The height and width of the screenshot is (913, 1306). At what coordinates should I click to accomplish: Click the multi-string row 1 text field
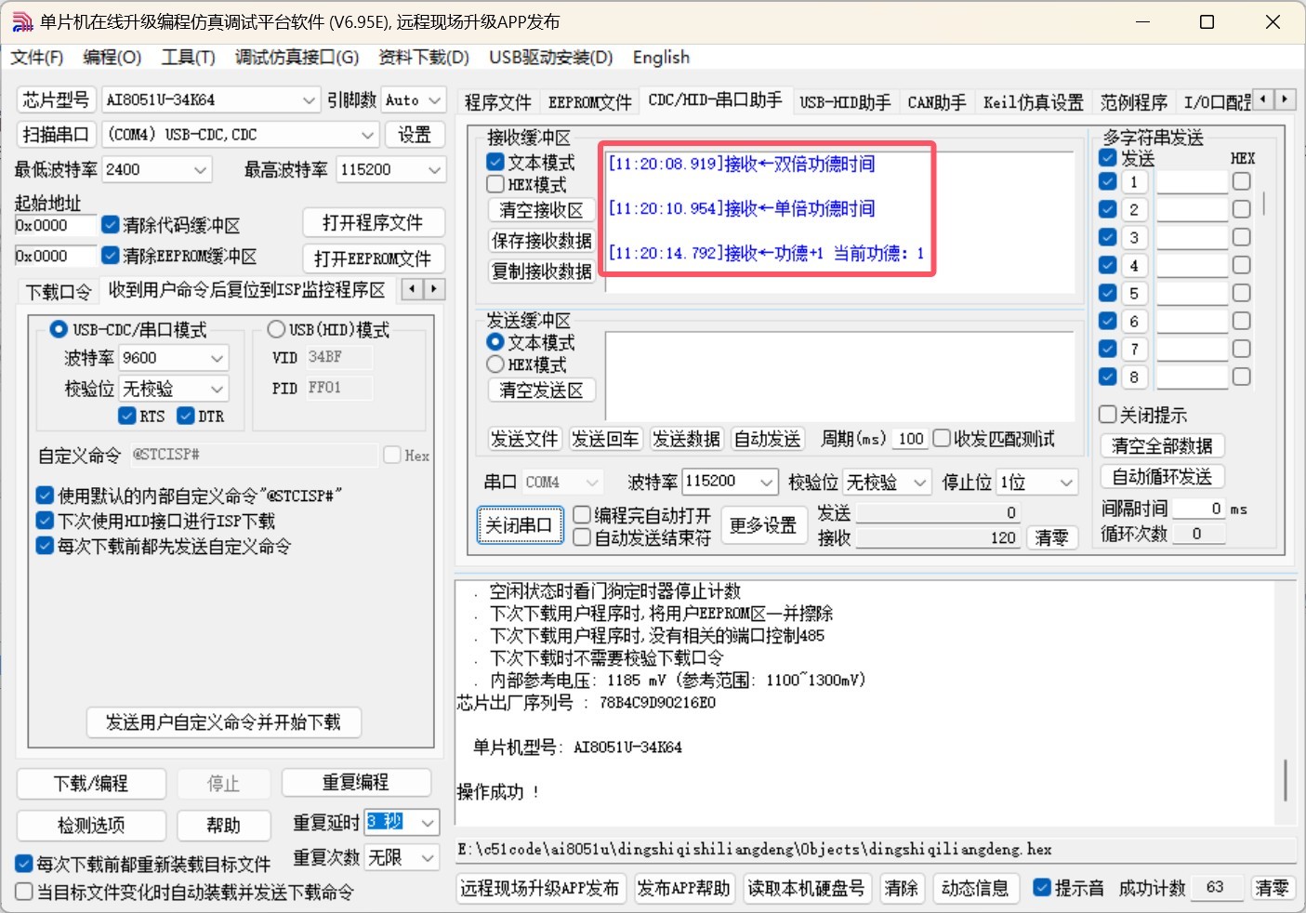[x=1192, y=182]
